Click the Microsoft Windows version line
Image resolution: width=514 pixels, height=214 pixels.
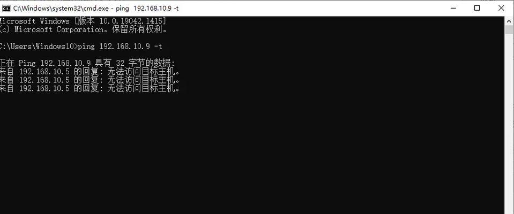pyautogui.click(x=83, y=21)
